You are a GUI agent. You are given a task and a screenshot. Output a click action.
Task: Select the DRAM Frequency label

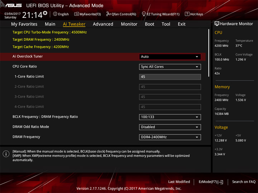tap(26, 137)
